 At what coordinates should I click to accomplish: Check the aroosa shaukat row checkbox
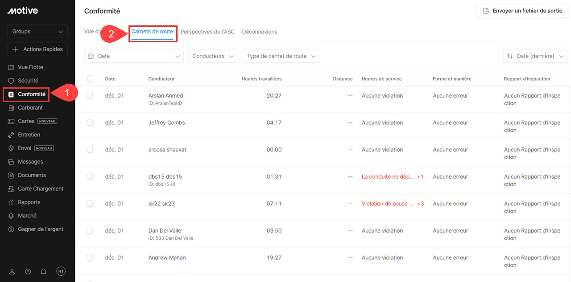[90, 150]
